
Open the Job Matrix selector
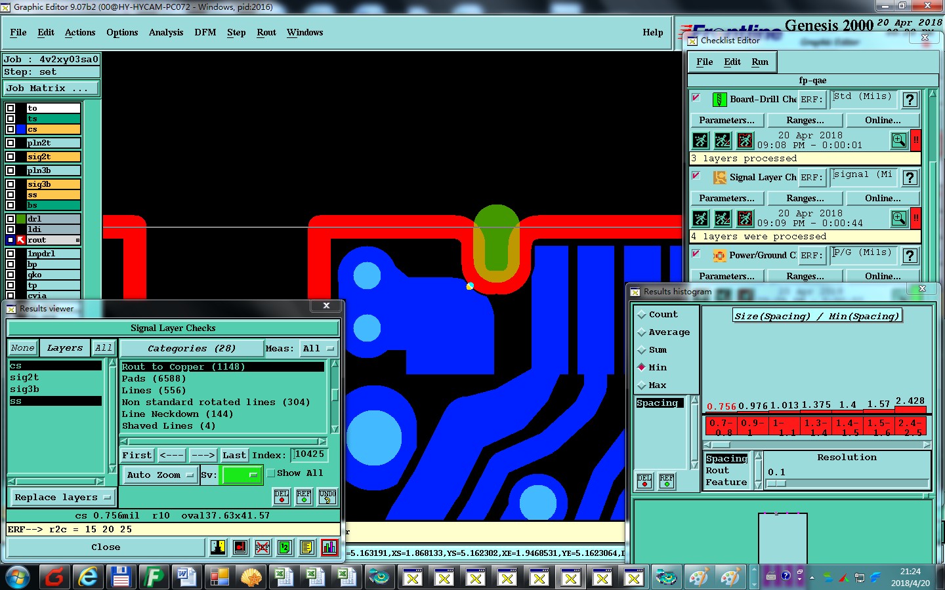51,88
